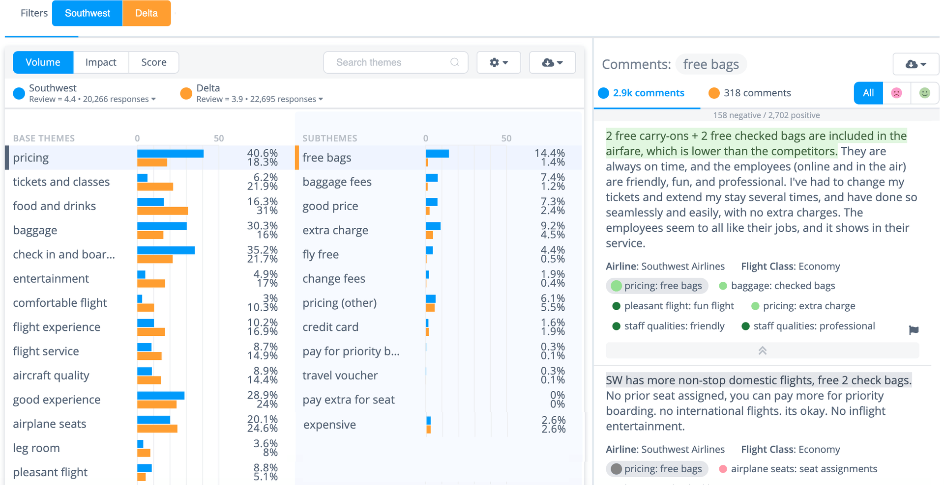Click inside the Search themes field
944x485 pixels.
pyautogui.click(x=388, y=62)
